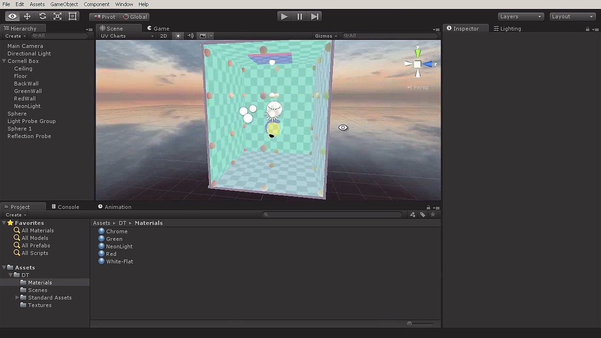The width and height of the screenshot is (601, 338).
Task: Collapse the Assets root folder
Action: (x=4, y=268)
